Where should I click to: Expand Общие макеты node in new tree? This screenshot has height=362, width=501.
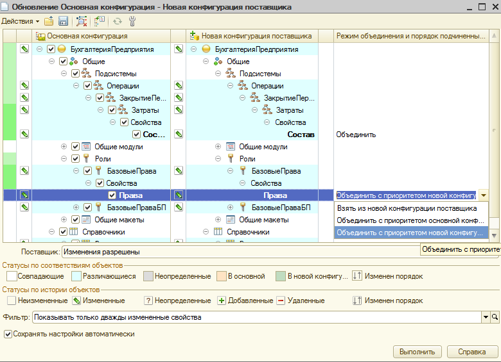tap(218, 220)
